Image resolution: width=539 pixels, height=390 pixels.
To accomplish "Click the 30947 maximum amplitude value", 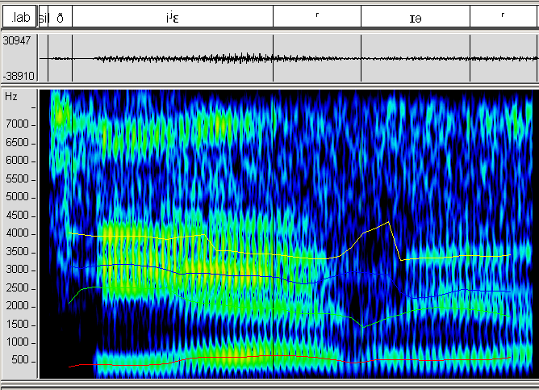I will pyautogui.click(x=17, y=40).
